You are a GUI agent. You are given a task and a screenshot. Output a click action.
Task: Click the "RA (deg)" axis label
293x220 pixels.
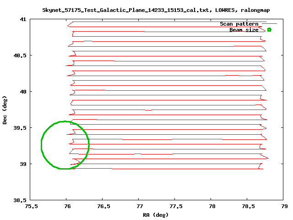(x=156, y=215)
